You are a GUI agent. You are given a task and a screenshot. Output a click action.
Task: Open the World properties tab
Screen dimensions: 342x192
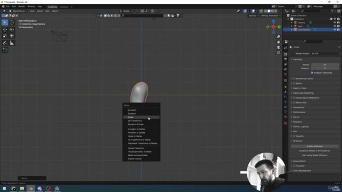point(285,74)
